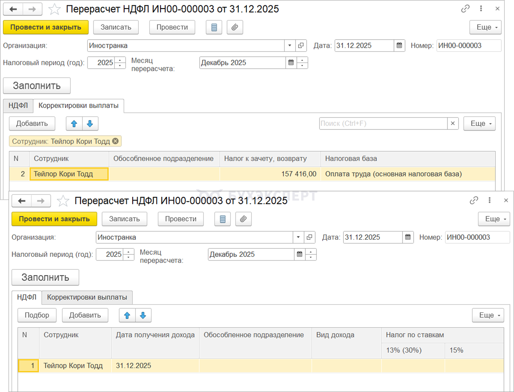Viewport: 514px width, 392px height.
Task: Remove the 'Сотрудник: Тейлор Кори Тодд' filter chip
Action: coord(116,141)
